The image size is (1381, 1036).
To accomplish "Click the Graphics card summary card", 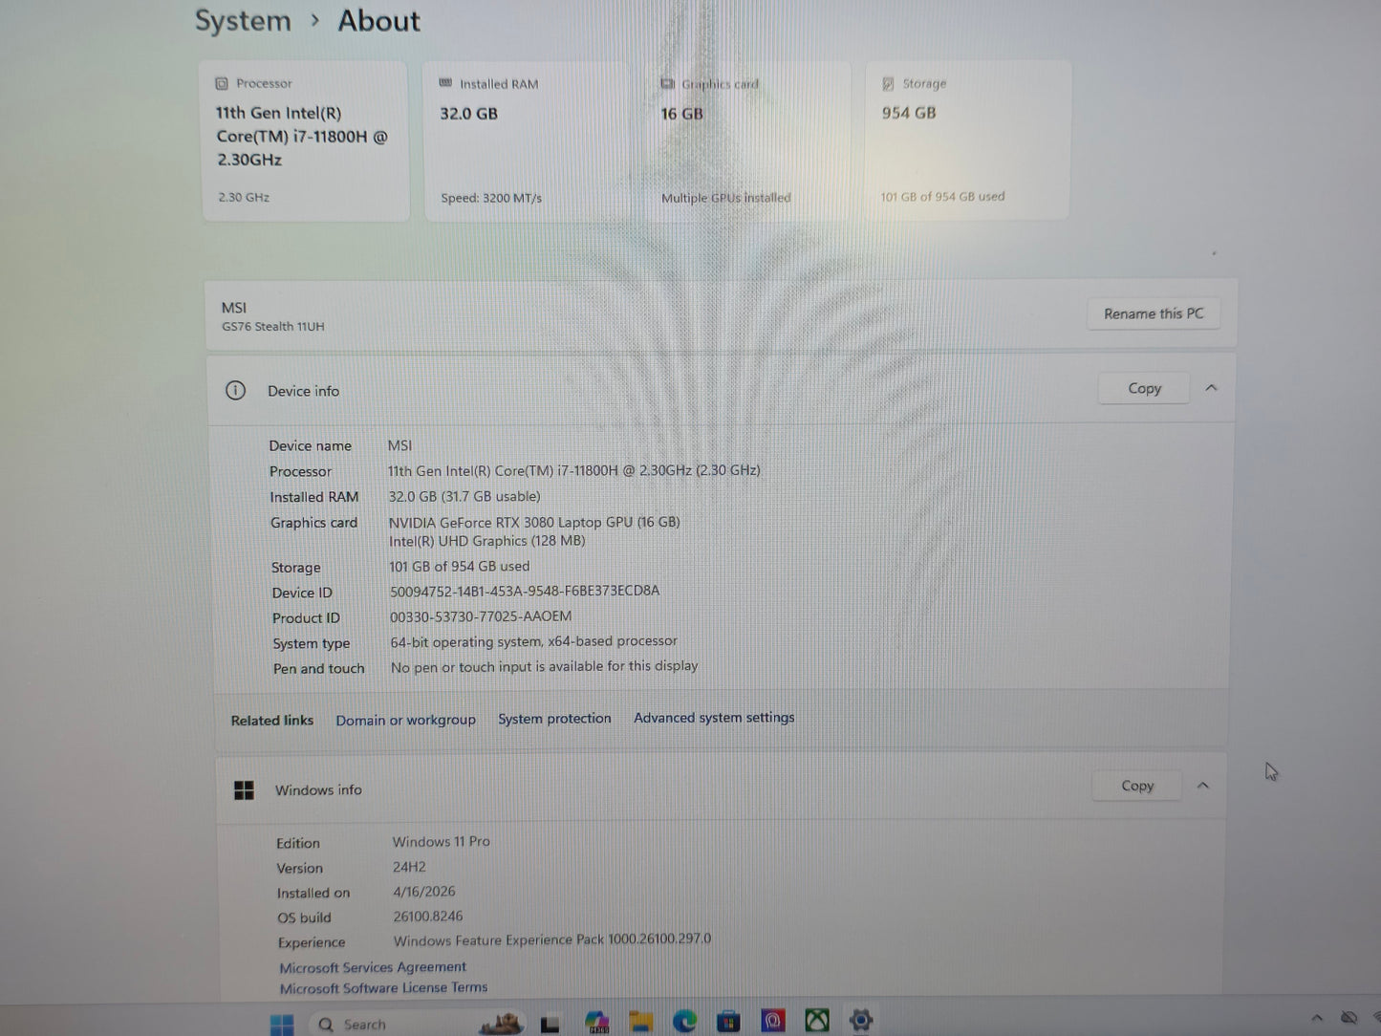I will 746,140.
